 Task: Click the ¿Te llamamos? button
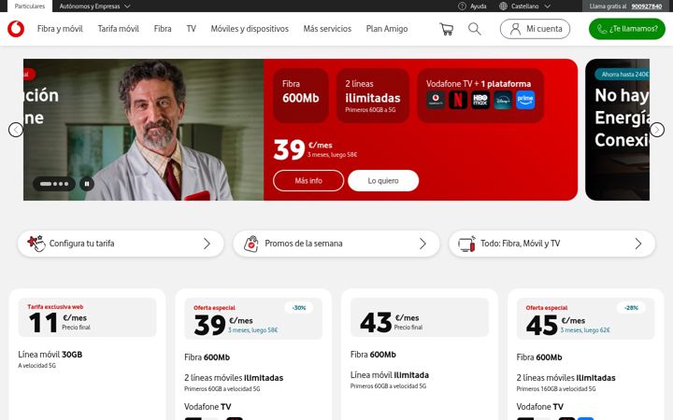[627, 29]
